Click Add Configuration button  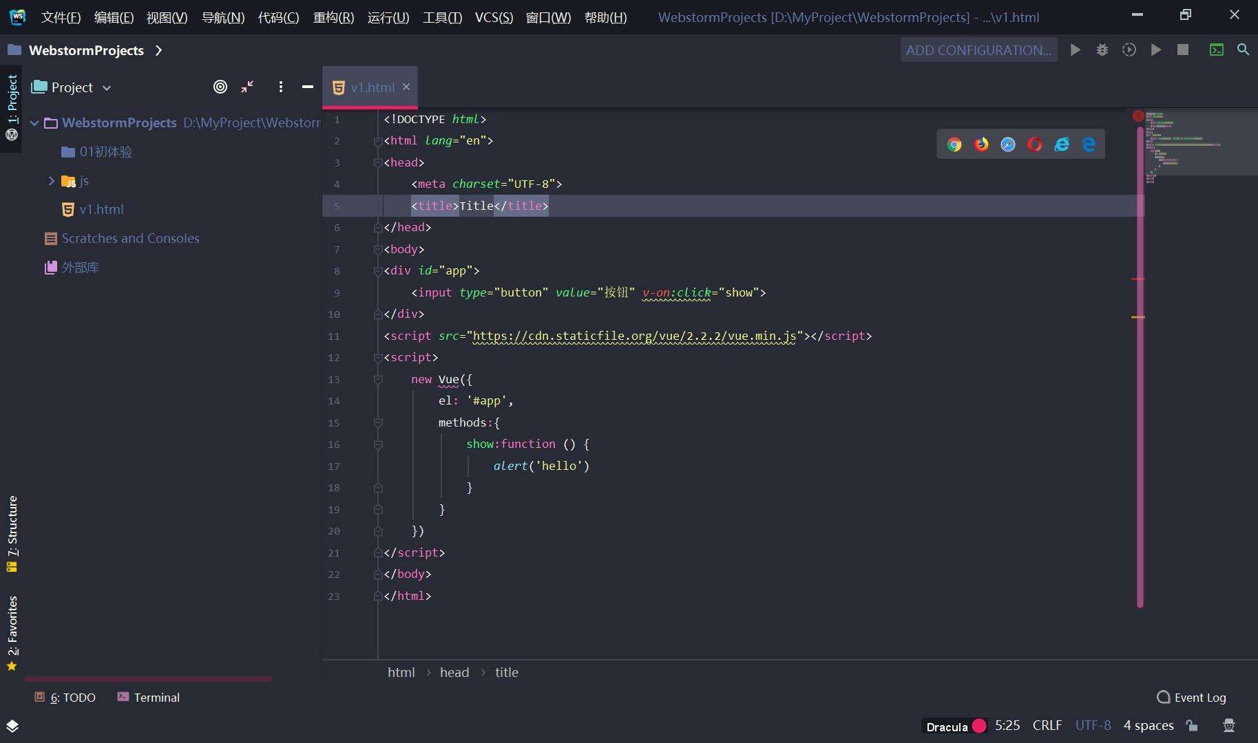tap(978, 50)
